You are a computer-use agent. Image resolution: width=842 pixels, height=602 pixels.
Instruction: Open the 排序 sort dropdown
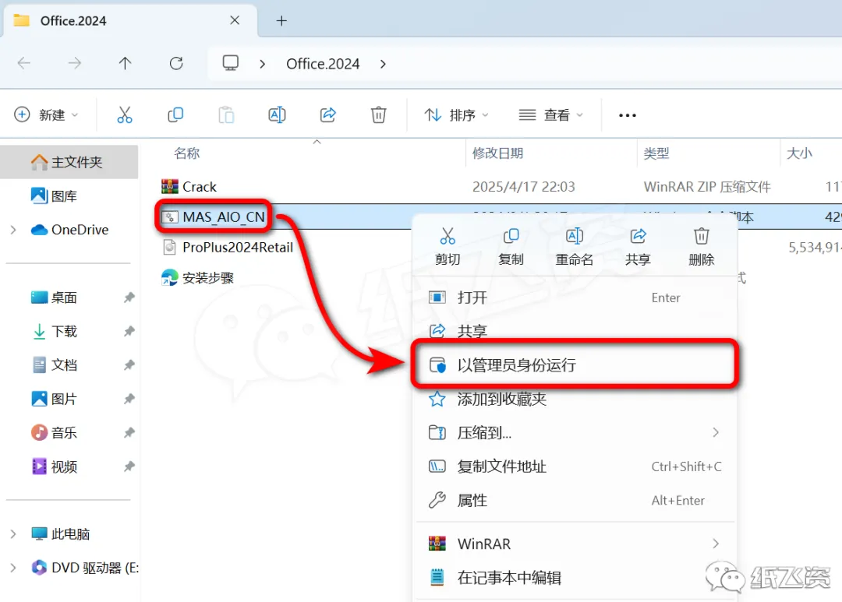pos(456,114)
